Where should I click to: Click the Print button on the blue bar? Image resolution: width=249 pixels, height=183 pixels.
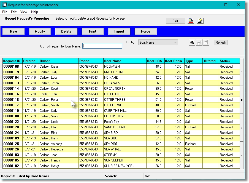point(93,31)
